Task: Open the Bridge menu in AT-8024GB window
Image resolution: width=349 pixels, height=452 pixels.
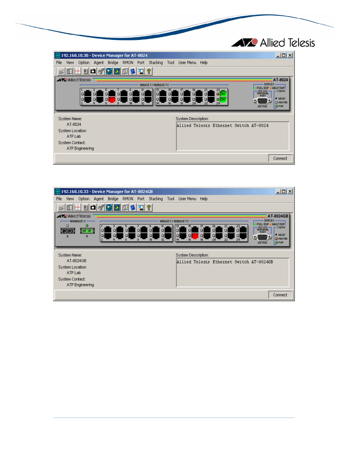Action: pyautogui.click(x=113, y=199)
